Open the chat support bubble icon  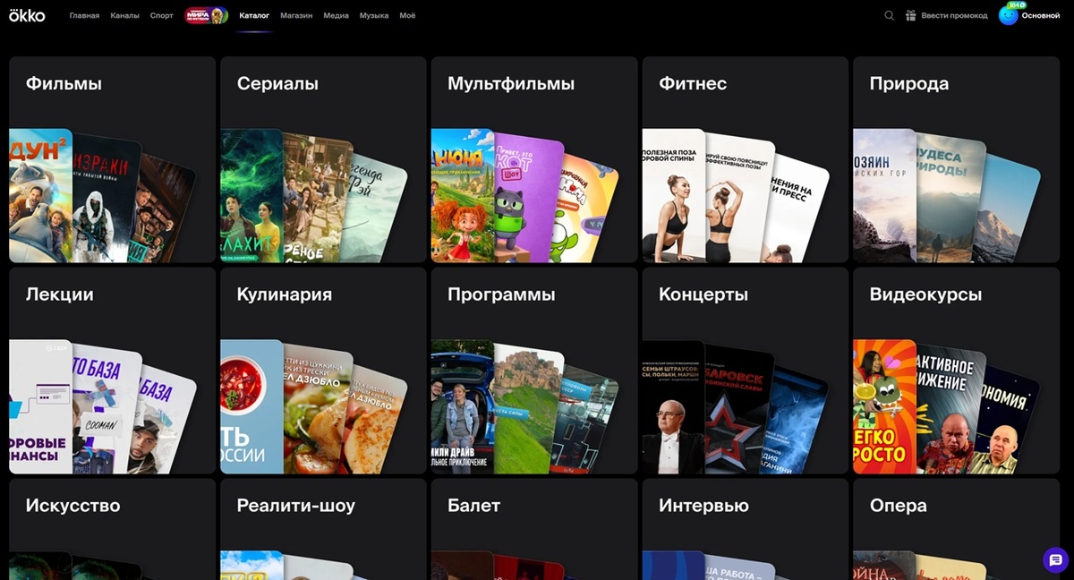(1056, 559)
